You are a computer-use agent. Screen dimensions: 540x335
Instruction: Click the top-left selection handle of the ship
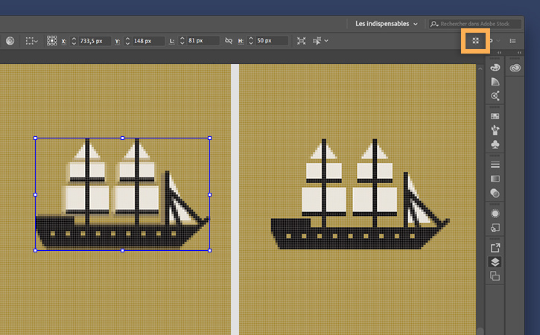(x=35, y=138)
